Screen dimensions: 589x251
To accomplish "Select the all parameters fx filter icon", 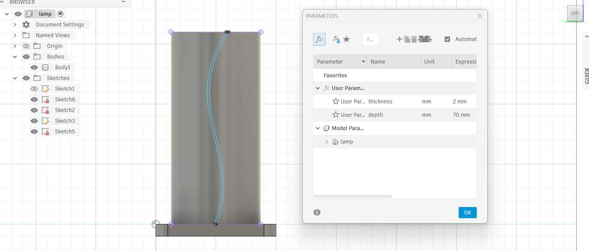I will click(319, 39).
